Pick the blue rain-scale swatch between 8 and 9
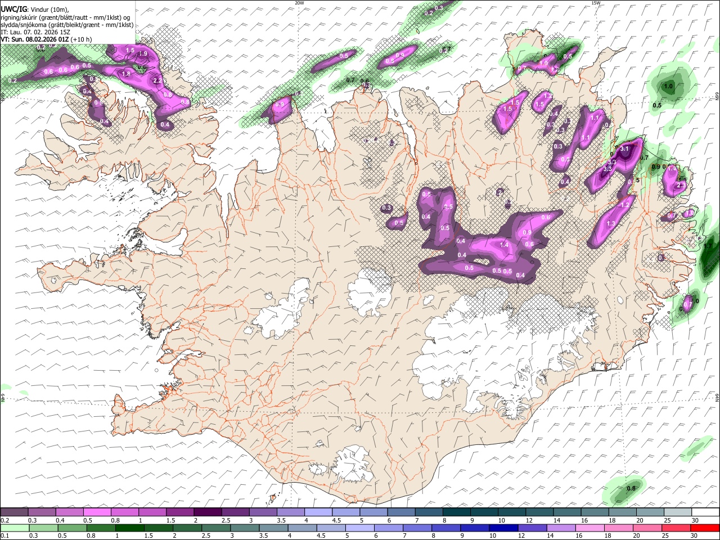Viewport: 720px width, 540px height. click(x=446, y=528)
